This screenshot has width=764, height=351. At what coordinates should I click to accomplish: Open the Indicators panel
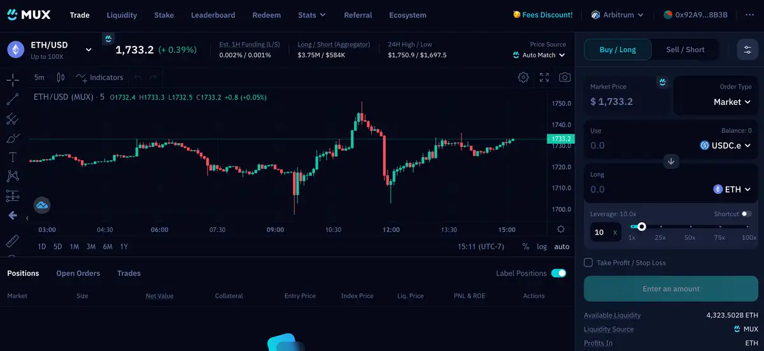click(x=99, y=78)
